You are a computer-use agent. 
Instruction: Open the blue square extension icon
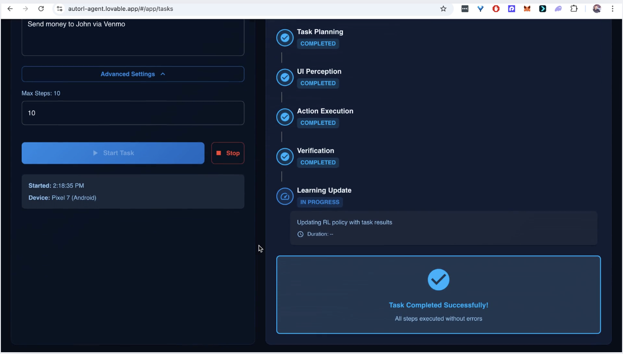511,9
